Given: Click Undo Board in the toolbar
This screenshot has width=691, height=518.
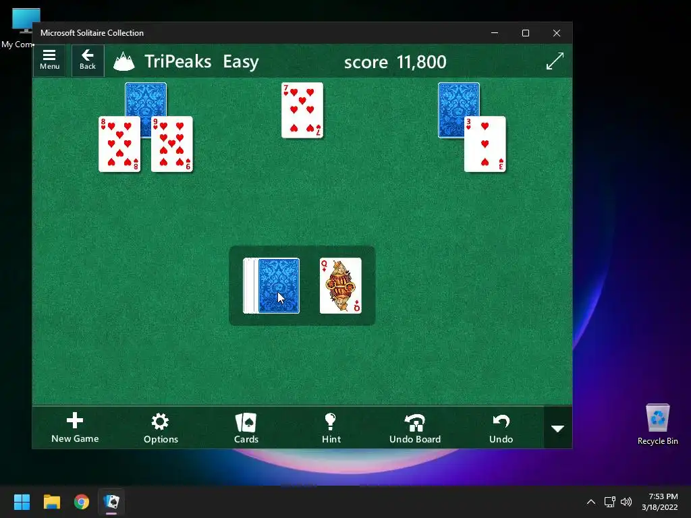Looking at the screenshot, I should [415, 427].
